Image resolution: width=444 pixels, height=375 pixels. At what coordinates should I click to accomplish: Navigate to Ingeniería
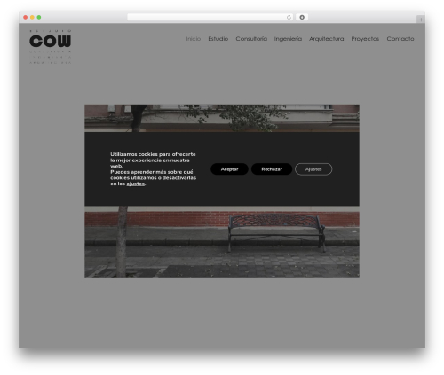point(288,39)
